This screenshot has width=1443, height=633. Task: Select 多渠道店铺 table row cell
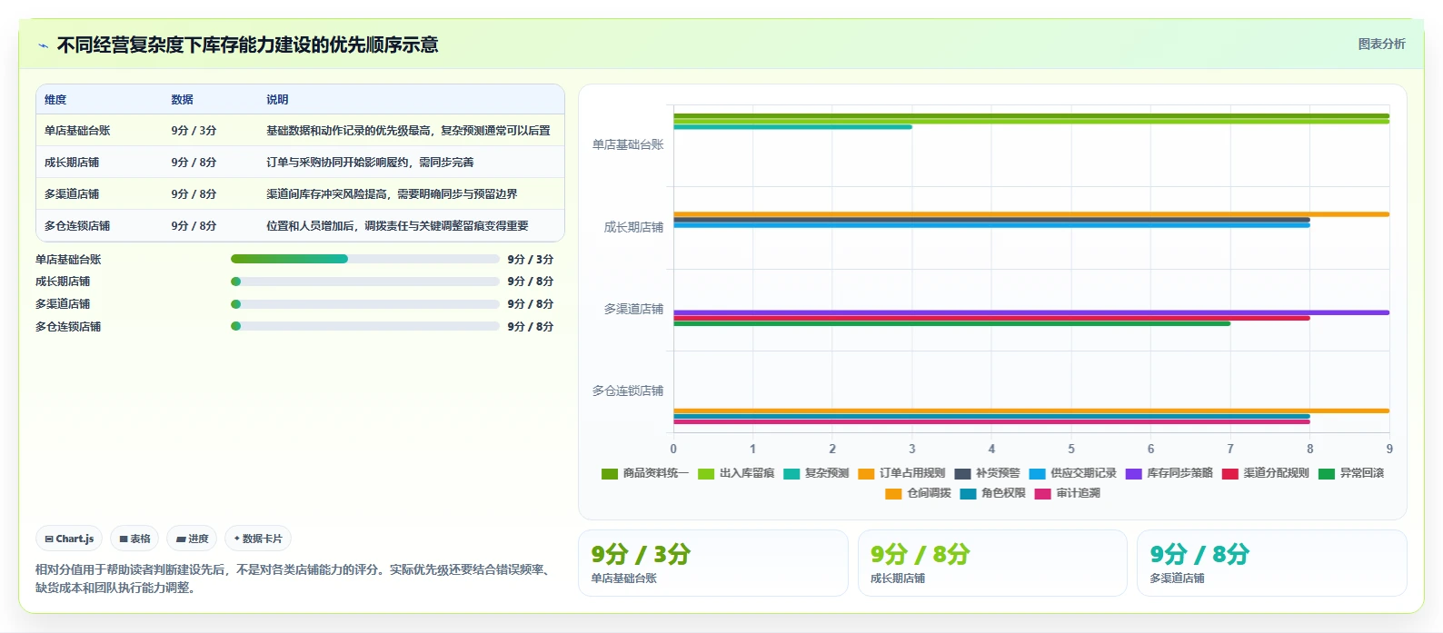(72, 194)
